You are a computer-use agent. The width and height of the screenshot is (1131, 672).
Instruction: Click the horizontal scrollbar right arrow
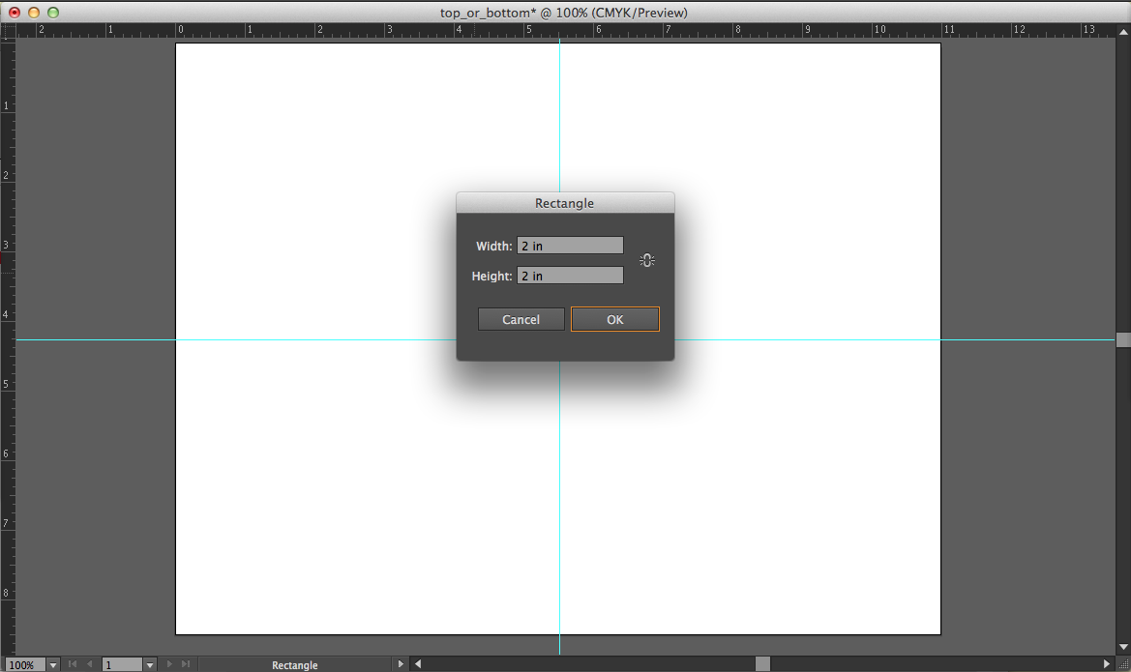[x=1107, y=664]
